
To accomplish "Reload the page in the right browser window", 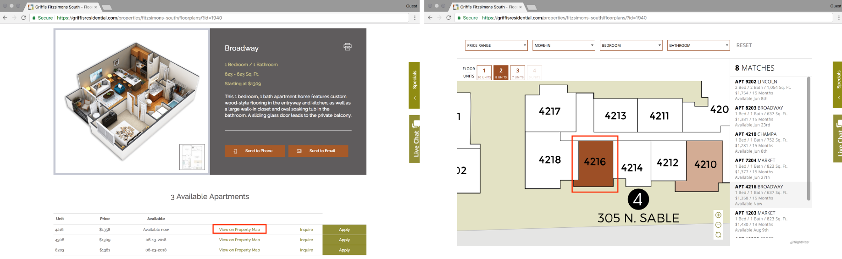I will (x=449, y=18).
